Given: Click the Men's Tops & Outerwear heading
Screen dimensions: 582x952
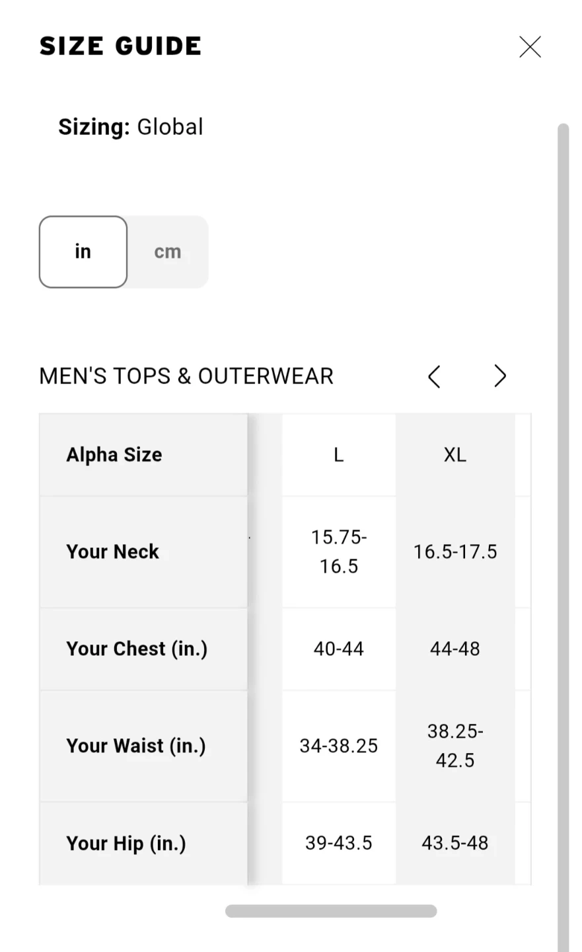Looking at the screenshot, I should [186, 376].
